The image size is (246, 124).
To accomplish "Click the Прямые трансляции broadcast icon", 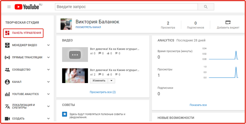I will coord(7,57).
